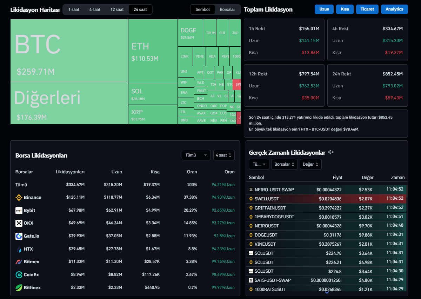
Task: Click the Binance logo in exchange table
Action: [19, 198]
